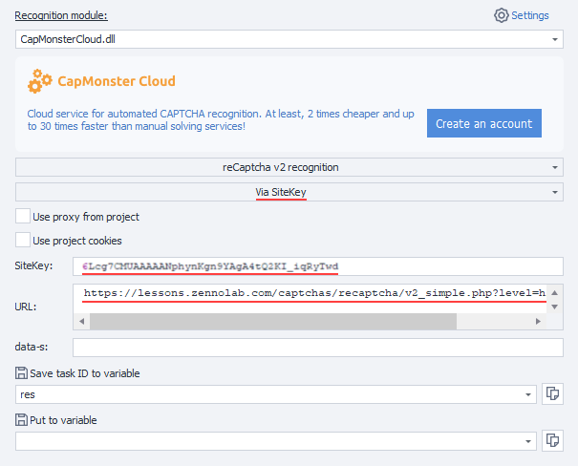This screenshot has height=466, width=578.
Task: Click save icon beside Put to variable
Action: (22, 419)
